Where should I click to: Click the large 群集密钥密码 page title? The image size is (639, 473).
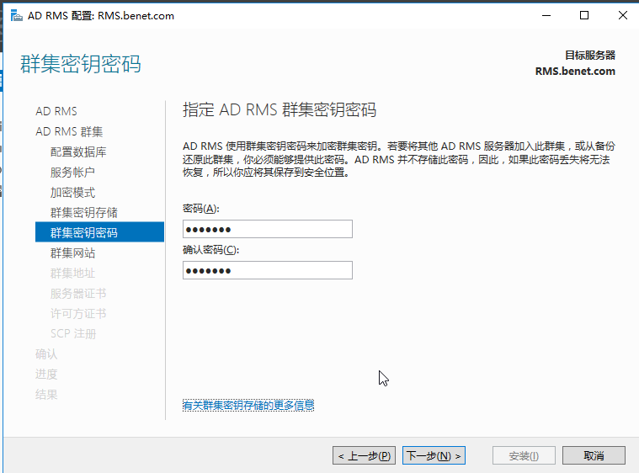(81, 64)
